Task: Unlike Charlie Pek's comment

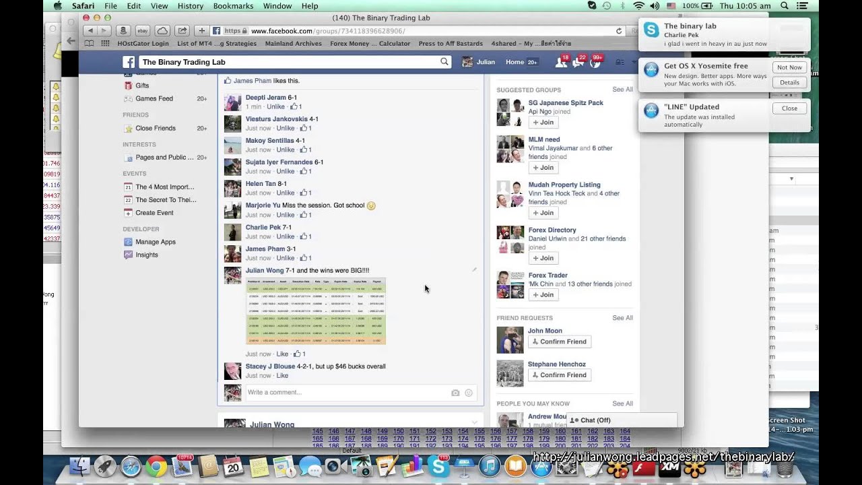Action: 286,236
